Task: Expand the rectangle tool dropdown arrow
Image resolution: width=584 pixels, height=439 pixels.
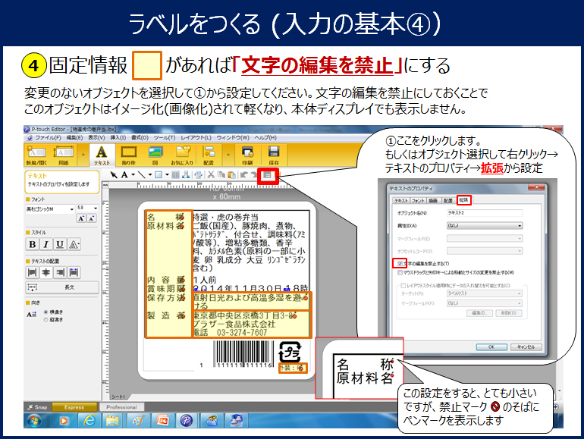Action: click(167, 174)
